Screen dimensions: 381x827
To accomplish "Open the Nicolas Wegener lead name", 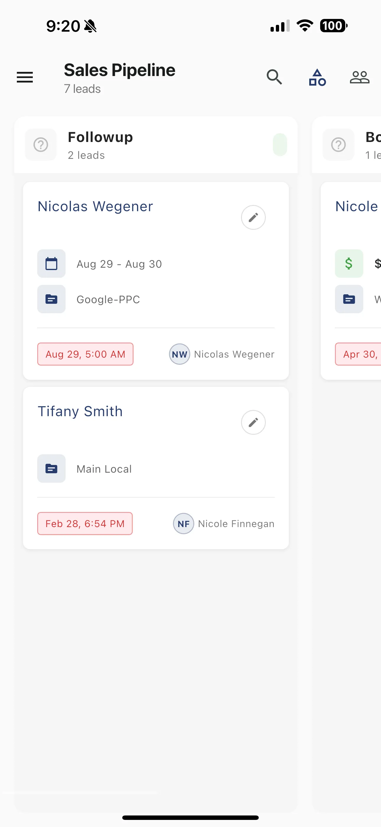I will (95, 206).
